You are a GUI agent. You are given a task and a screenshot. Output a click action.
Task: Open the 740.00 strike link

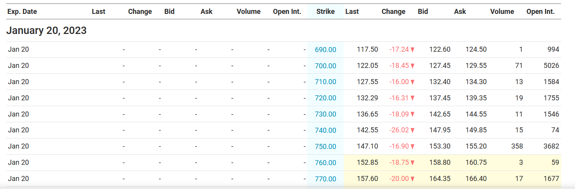point(326,130)
